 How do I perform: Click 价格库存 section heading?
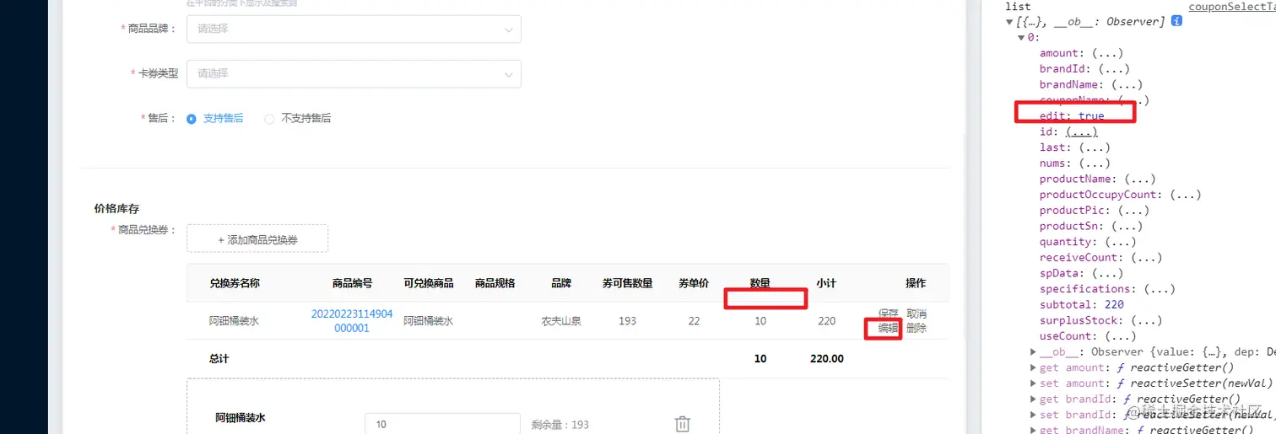coord(116,208)
